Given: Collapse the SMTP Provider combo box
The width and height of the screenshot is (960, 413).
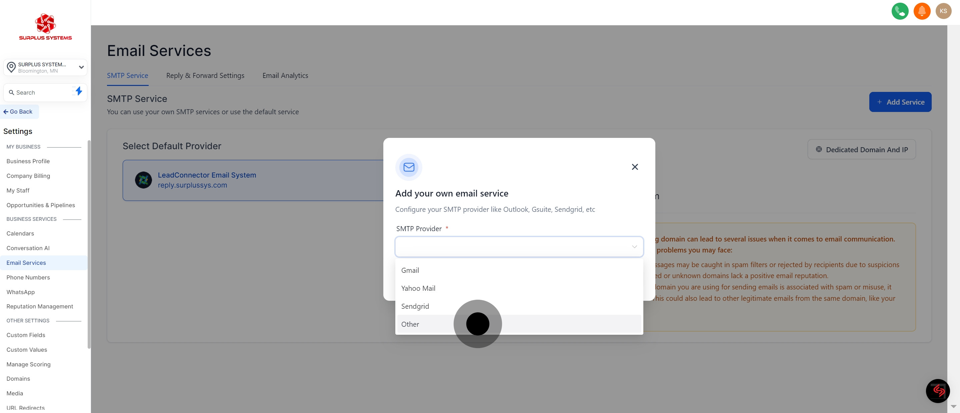Looking at the screenshot, I should pos(519,246).
